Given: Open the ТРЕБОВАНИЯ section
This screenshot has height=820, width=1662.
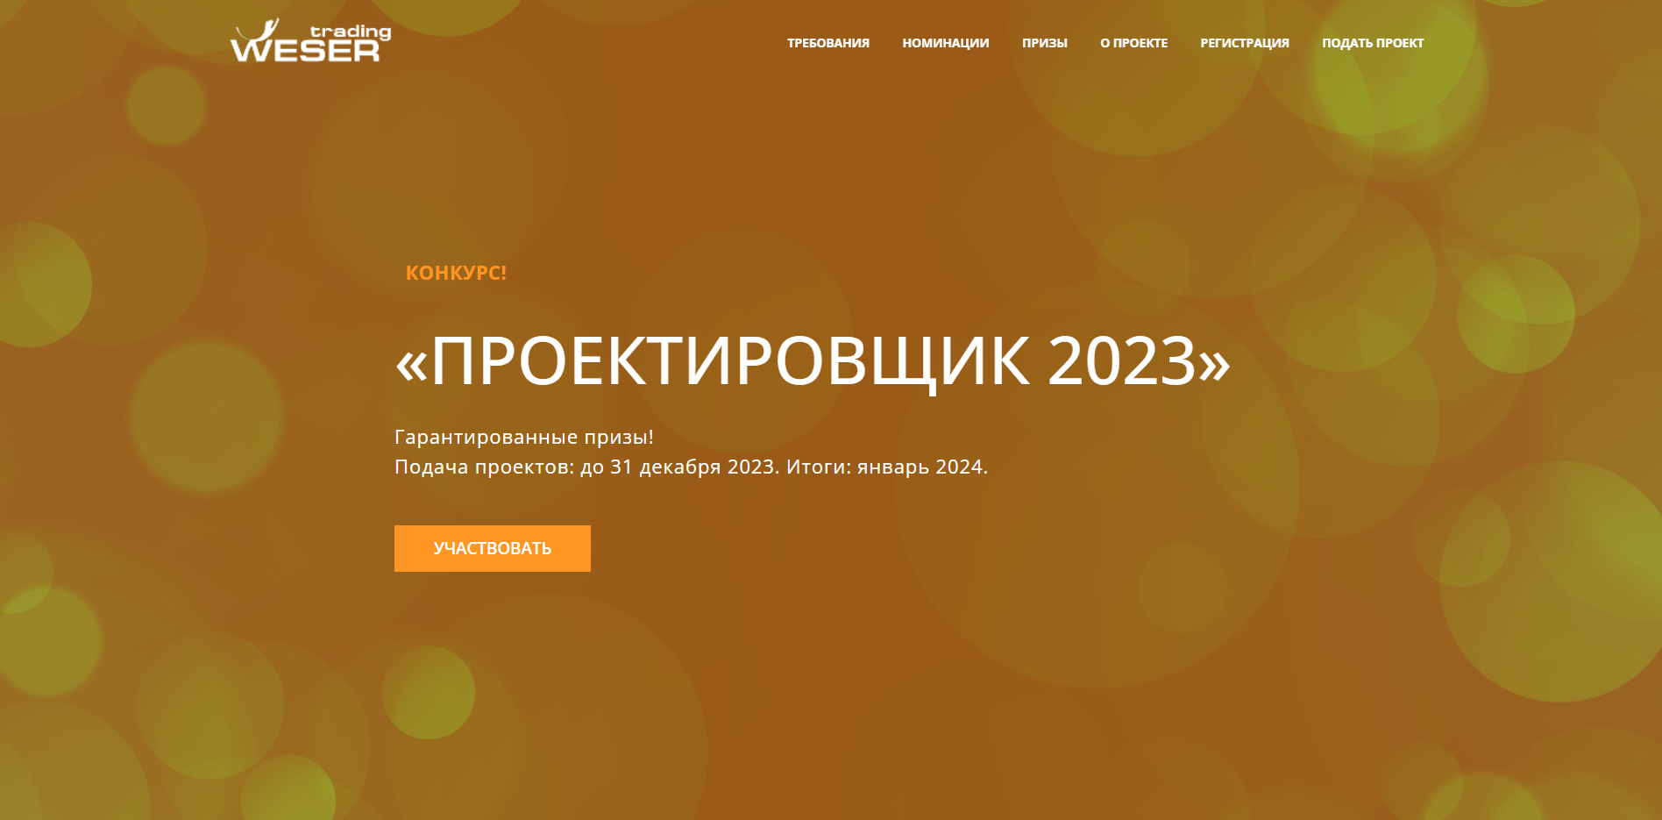Looking at the screenshot, I should click(827, 42).
